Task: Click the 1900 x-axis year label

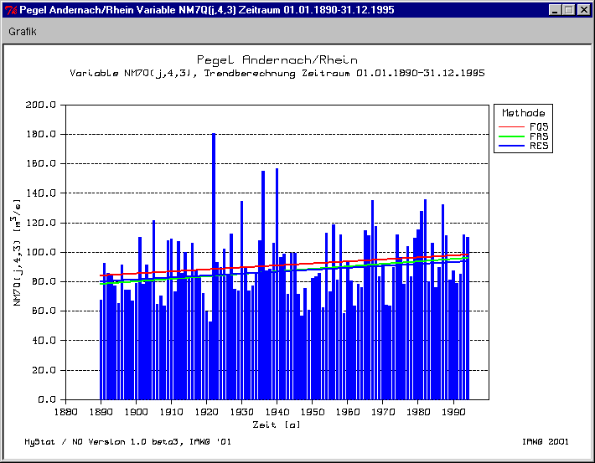Action: point(137,412)
